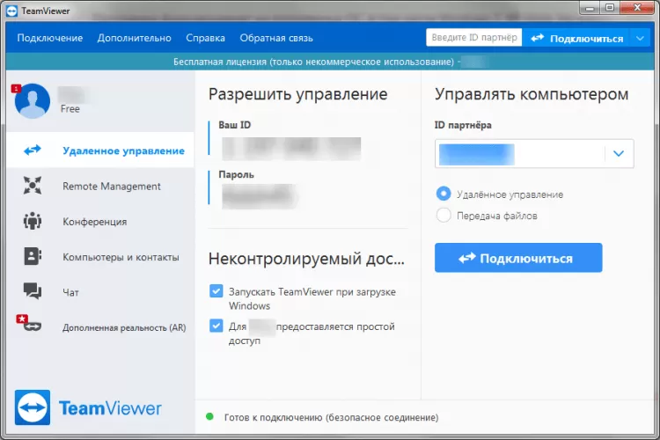660x440 pixels.
Task: Click the Remote Management icon
Action: pyautogui.click(x=33, y=186)
